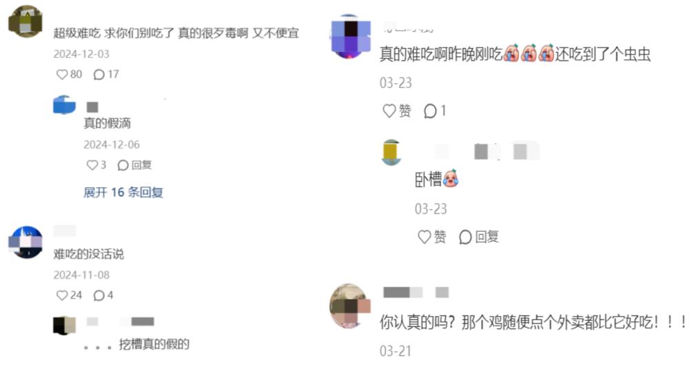Like the 真的假滴 reply with 3 likes
Image resolution: width=694 pixels, height=371 pixels.
click(x=96, y=165)
